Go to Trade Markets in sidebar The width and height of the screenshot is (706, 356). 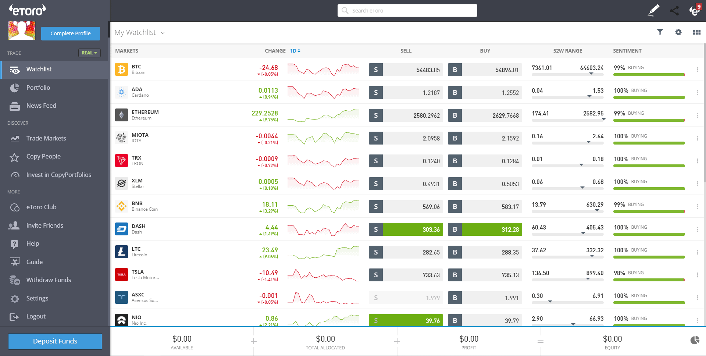tap(46, 138)
